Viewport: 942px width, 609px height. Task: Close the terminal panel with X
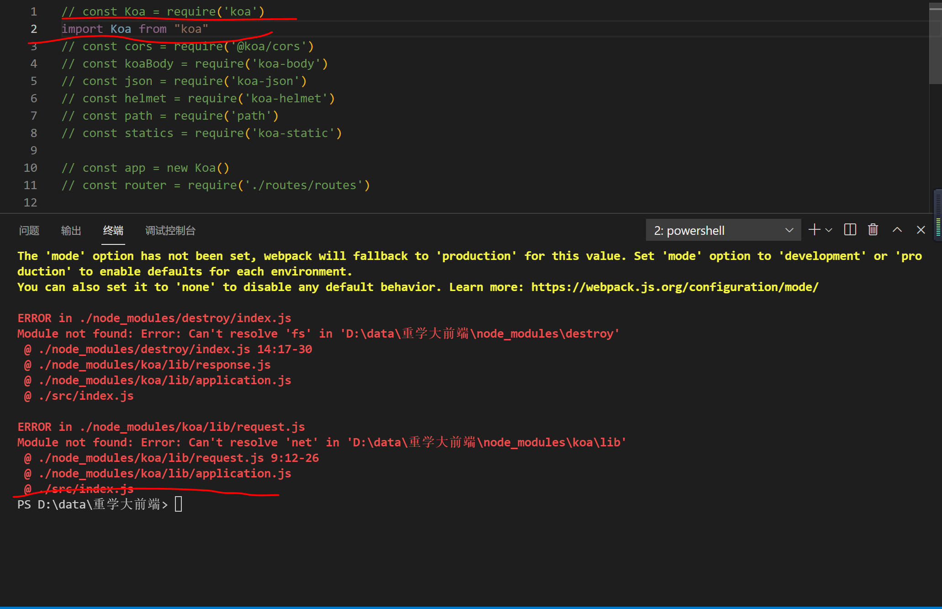[x=921, y=230]
